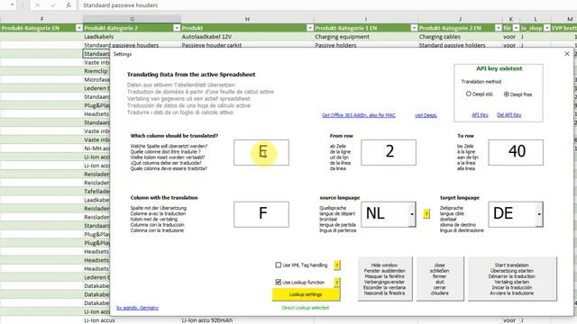The image size is (577, 324).
Task: Click the close / schließen button
Action: [440, 279]
